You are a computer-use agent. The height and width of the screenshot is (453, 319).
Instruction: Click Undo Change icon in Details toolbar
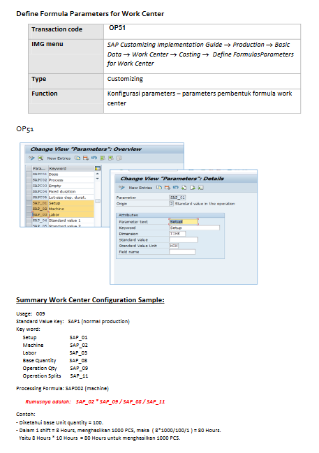pos(175,188)
